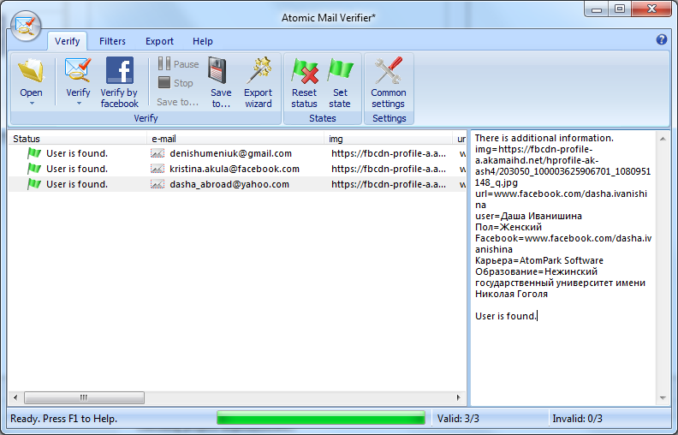678x435 pixels.
Task: Click 'user=Даша Иванишина' line in details
Action: coord(528,216)
